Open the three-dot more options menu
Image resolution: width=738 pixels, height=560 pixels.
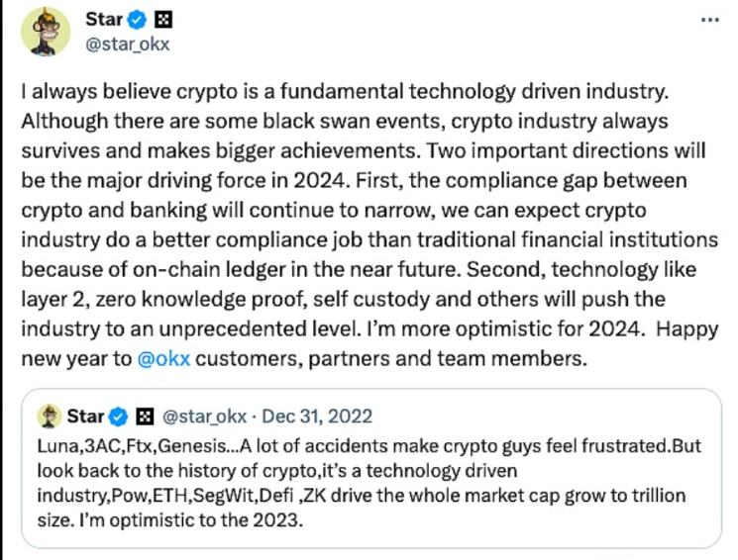(x=709, y=20)
